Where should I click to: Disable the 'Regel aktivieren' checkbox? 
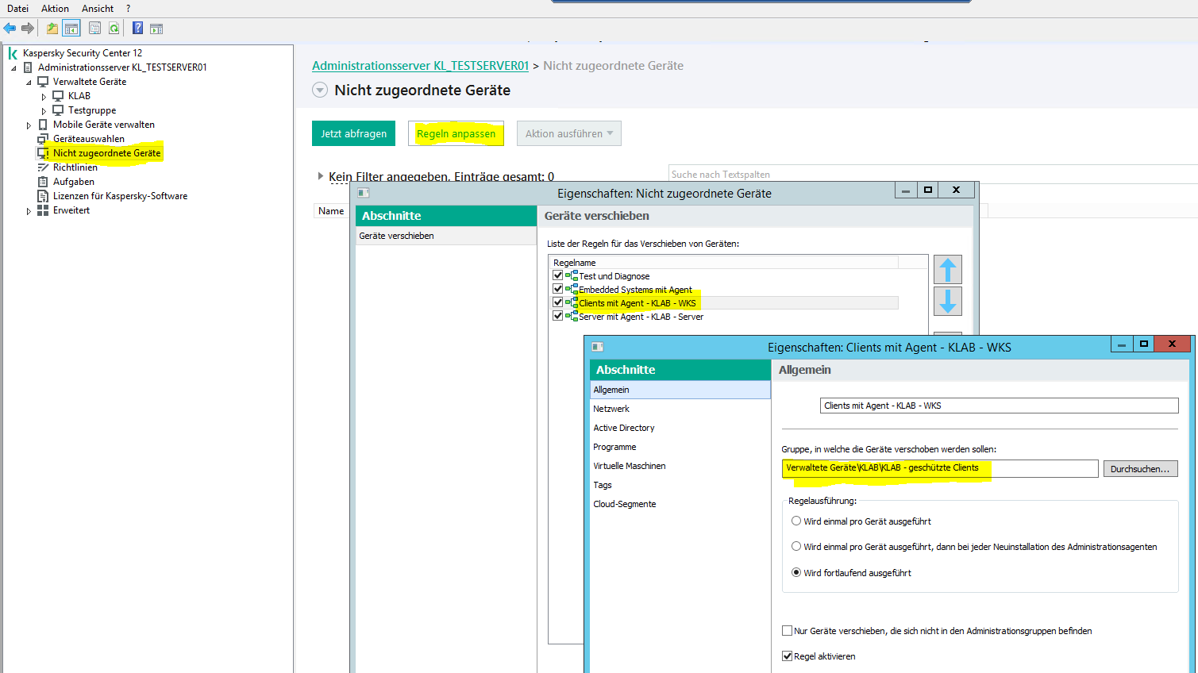click(788, 656)
